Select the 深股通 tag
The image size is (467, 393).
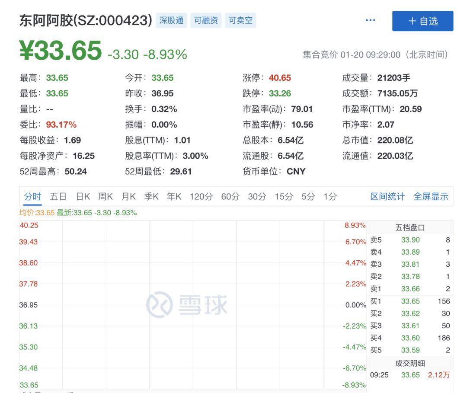click(171, 20)
